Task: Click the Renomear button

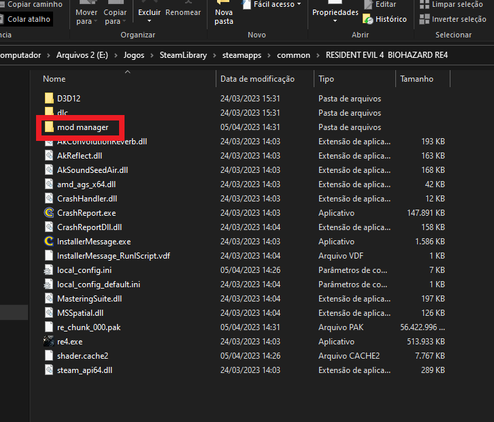Action: click(x=183, y=12)
